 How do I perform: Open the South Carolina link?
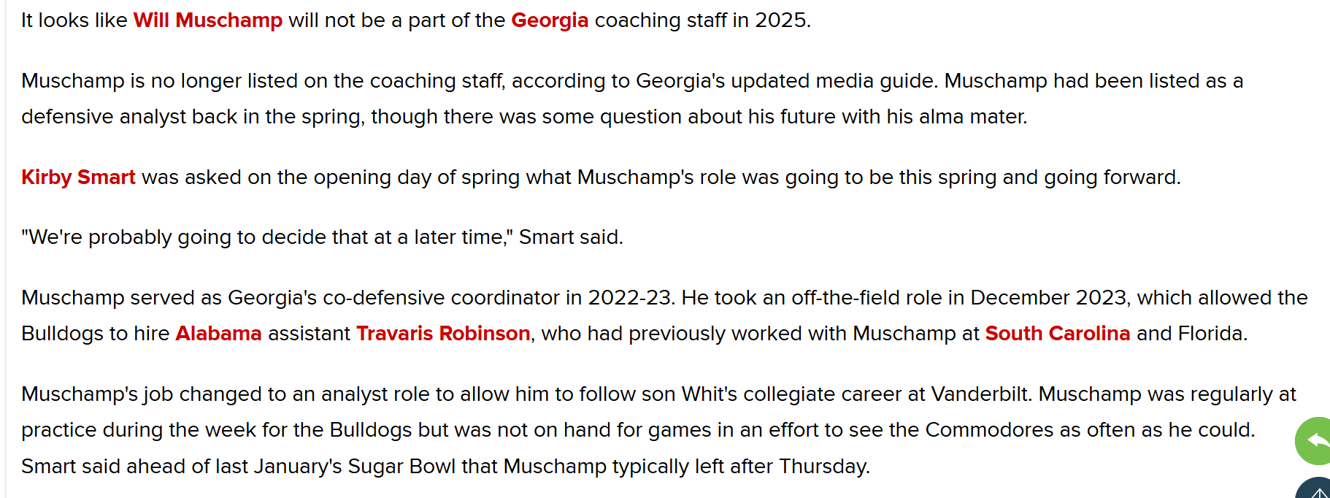coord(1058,334)
